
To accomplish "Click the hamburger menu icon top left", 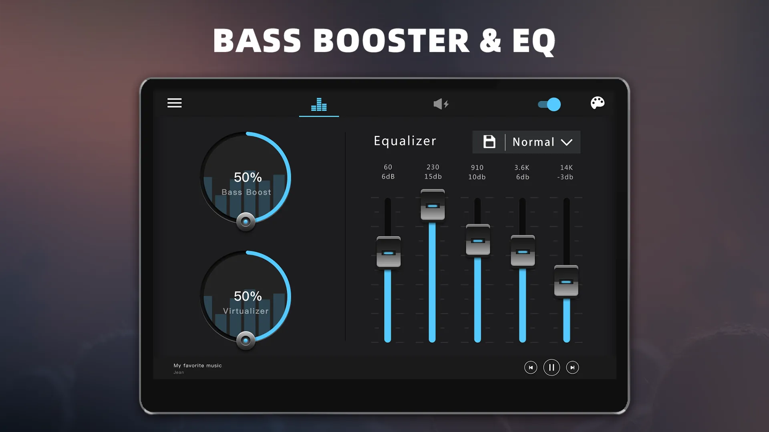I will pyautogui.click(x=175, y=102).
